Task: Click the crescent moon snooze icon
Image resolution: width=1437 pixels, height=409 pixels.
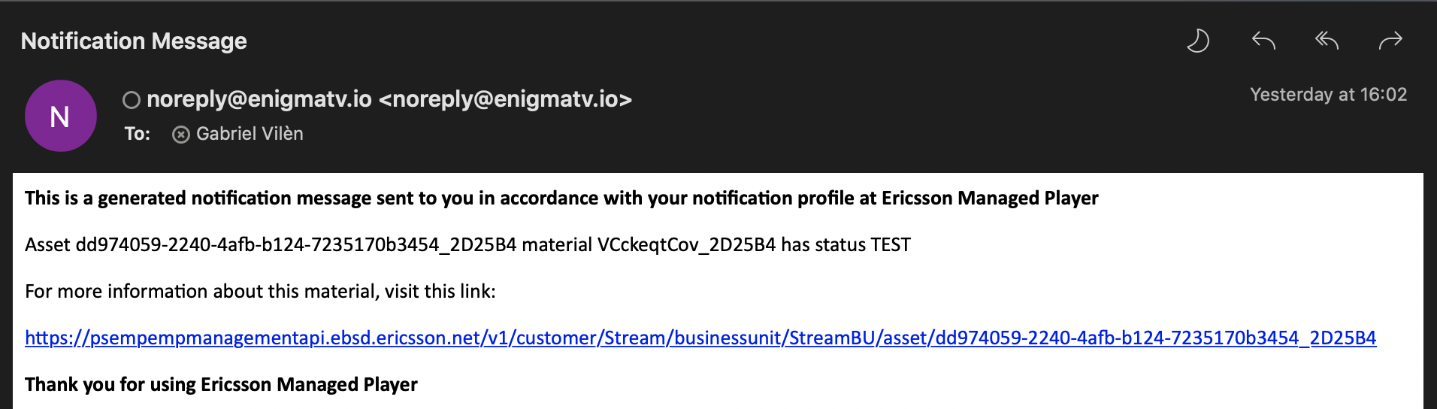Action: 1198,41
